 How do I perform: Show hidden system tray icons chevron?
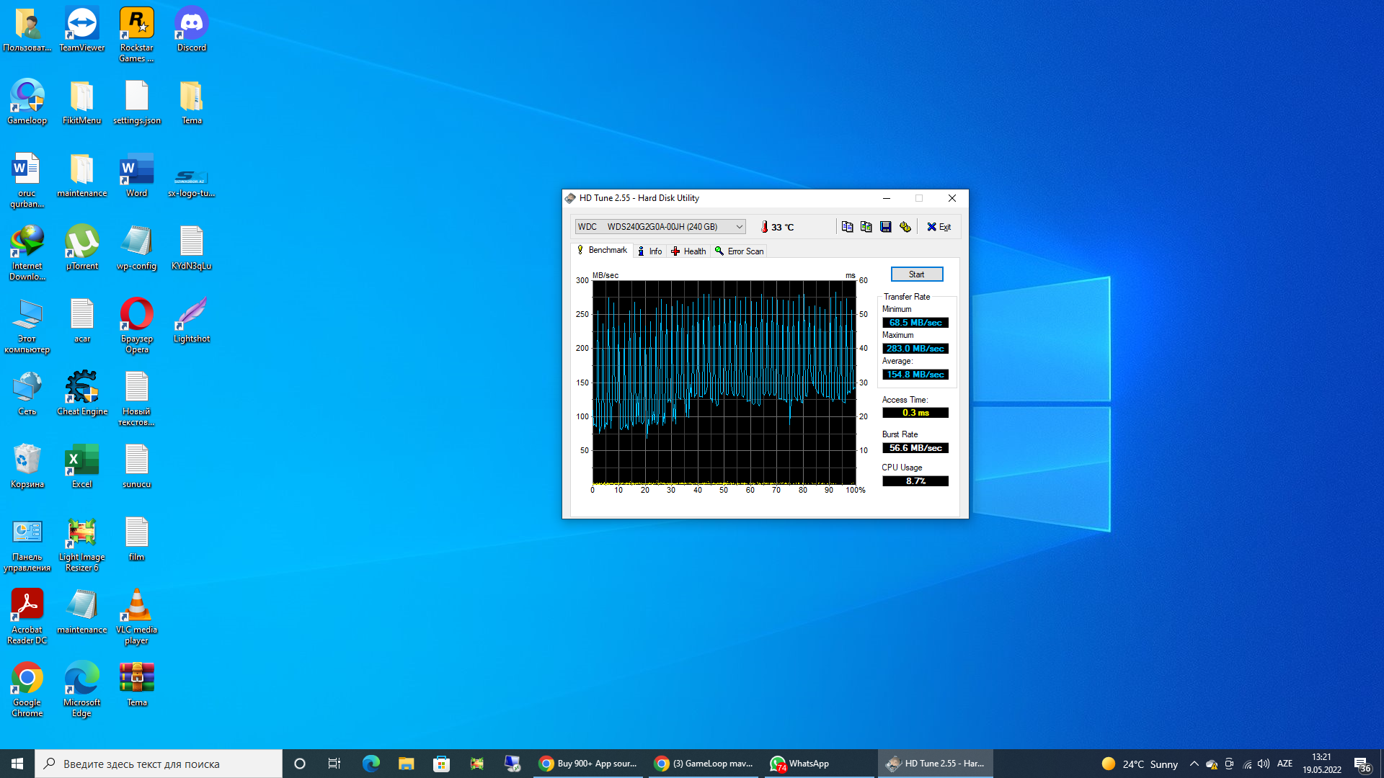[1194, 764]
